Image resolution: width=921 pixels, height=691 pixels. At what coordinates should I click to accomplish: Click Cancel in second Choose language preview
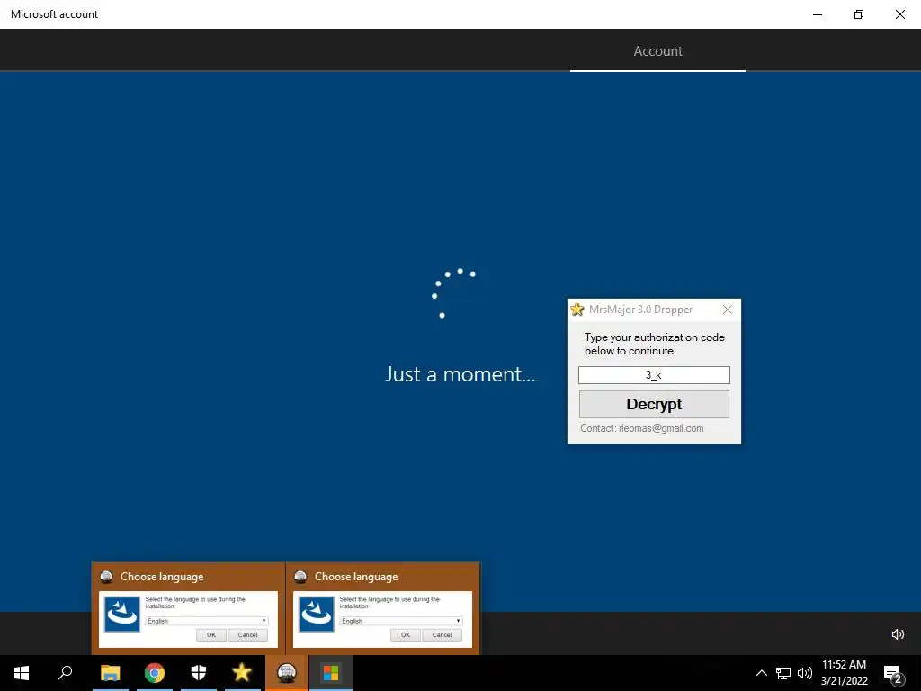(x=442, y=634)
